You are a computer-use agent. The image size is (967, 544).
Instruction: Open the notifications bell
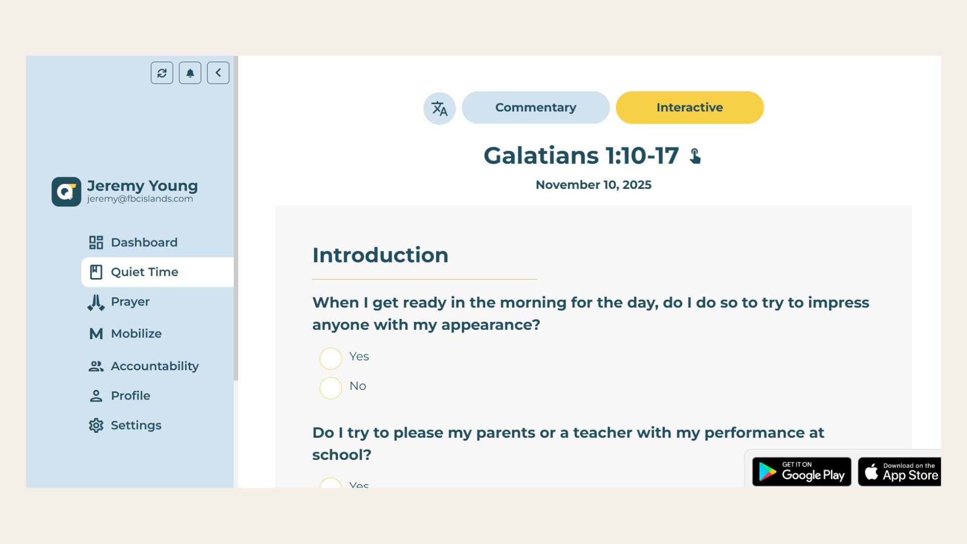tap(190, 73)
